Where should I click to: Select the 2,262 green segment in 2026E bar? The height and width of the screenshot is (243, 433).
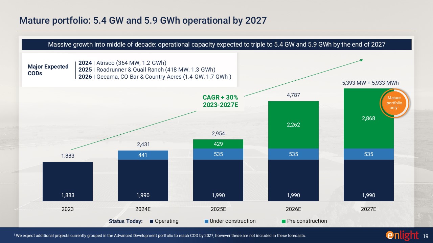coord(293,125)
